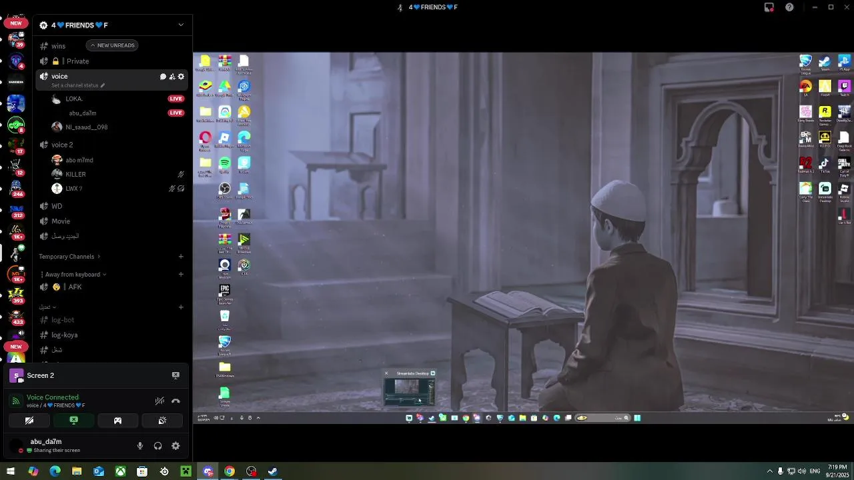Screen dimensions: 854x480
Task: Open the server with 246 badge
Action: click(x=16, y=189)
